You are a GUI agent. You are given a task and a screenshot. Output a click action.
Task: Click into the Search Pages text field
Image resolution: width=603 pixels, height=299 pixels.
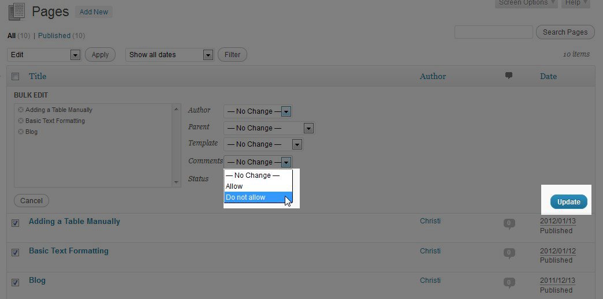[x=493, y=32]
